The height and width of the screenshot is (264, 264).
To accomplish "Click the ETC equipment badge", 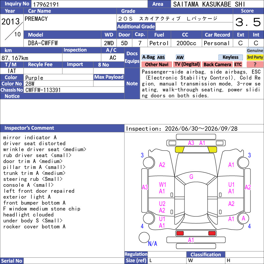I will pyautogui.click(x=238, y=64).
